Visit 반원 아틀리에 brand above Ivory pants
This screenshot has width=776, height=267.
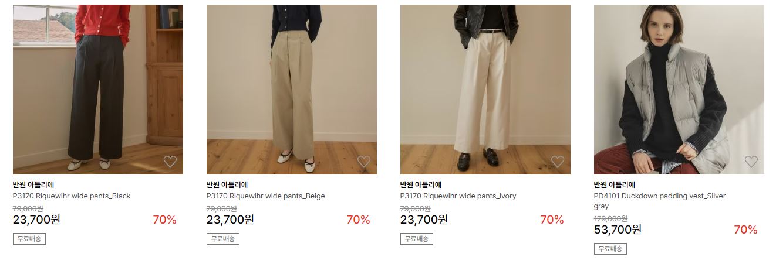[421, 185]
